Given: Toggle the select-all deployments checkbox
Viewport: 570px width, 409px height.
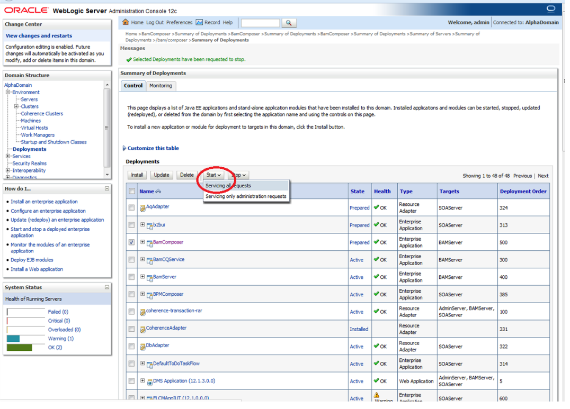Looking at the screenshot, I should click(x=131, y=192).
